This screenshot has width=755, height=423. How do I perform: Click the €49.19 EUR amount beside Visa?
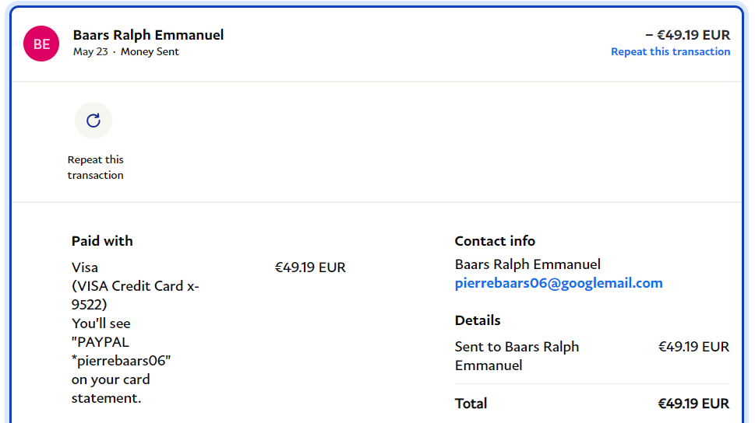[310, 267]
